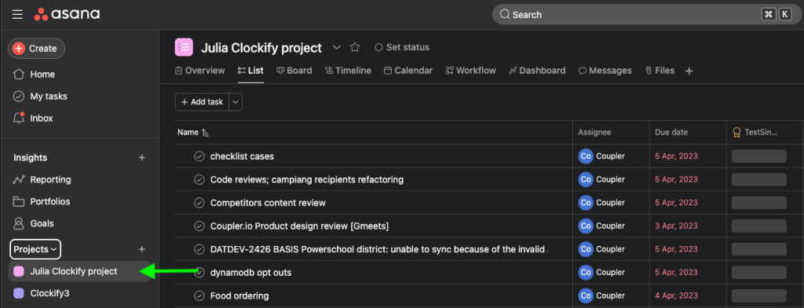Open the 'checklist cases' task
This screenshot has width=804, height=308.
pyautogui.click(x=242, y=156)
